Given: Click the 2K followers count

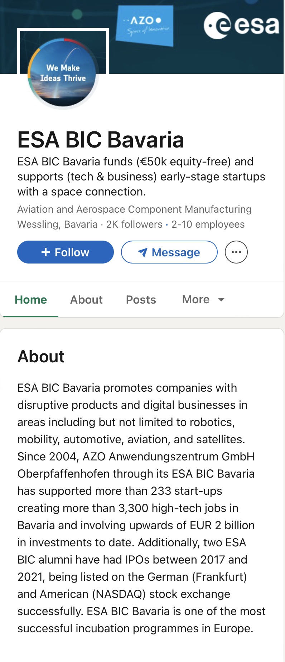Looking at the screenshot, I should pos(134,224).
